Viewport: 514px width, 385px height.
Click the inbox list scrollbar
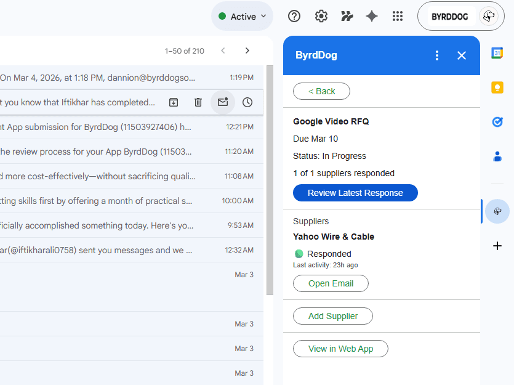(270, 180)
